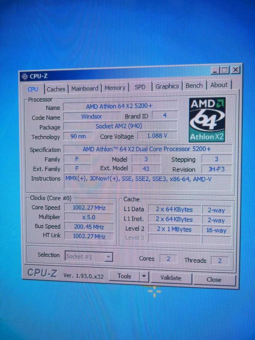Image resolution: width=255 pixels, height=340 pixels.
Task: Click the Stepping value 3
Action: point(217,159)
